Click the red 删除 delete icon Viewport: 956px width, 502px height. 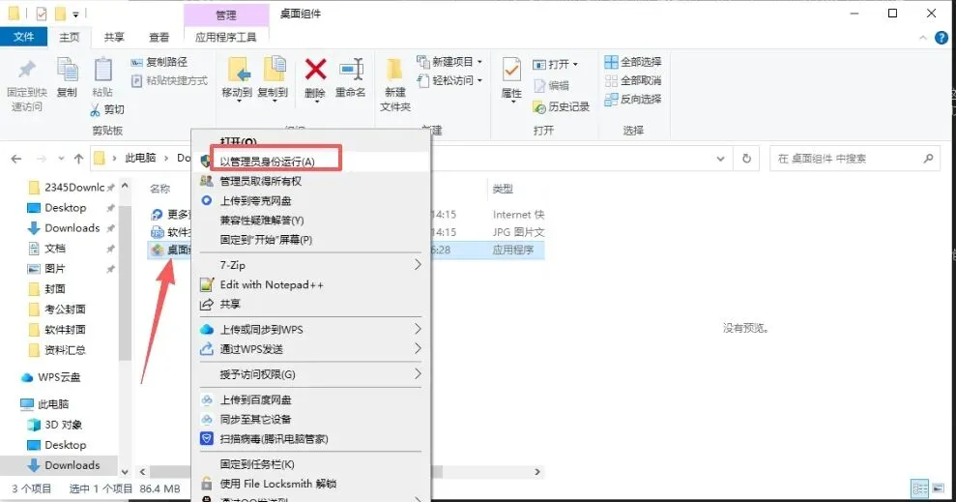point(315,70)
